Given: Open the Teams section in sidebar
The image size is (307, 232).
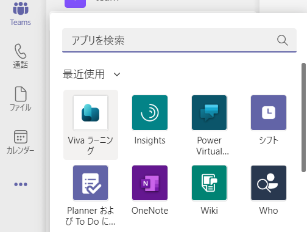Looking at the screenshot, I should coord(21,14).
